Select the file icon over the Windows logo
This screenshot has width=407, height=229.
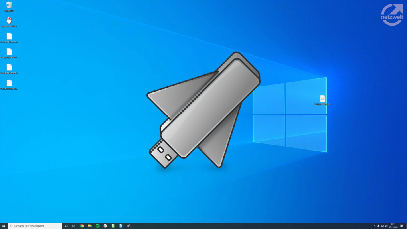pos(323,98)
